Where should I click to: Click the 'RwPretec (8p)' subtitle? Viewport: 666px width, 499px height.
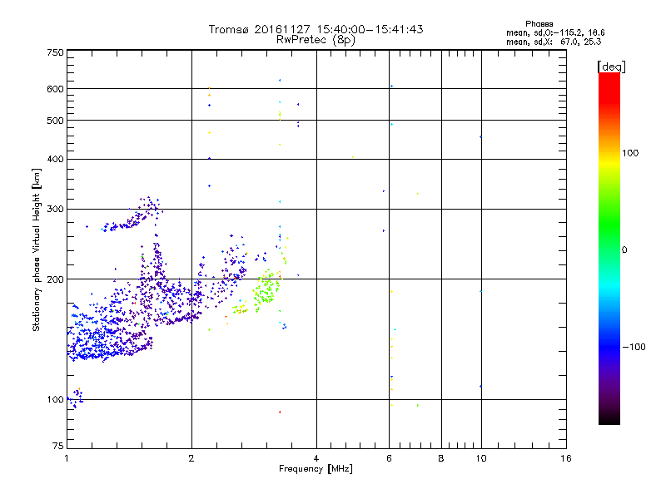click(316, 40)
